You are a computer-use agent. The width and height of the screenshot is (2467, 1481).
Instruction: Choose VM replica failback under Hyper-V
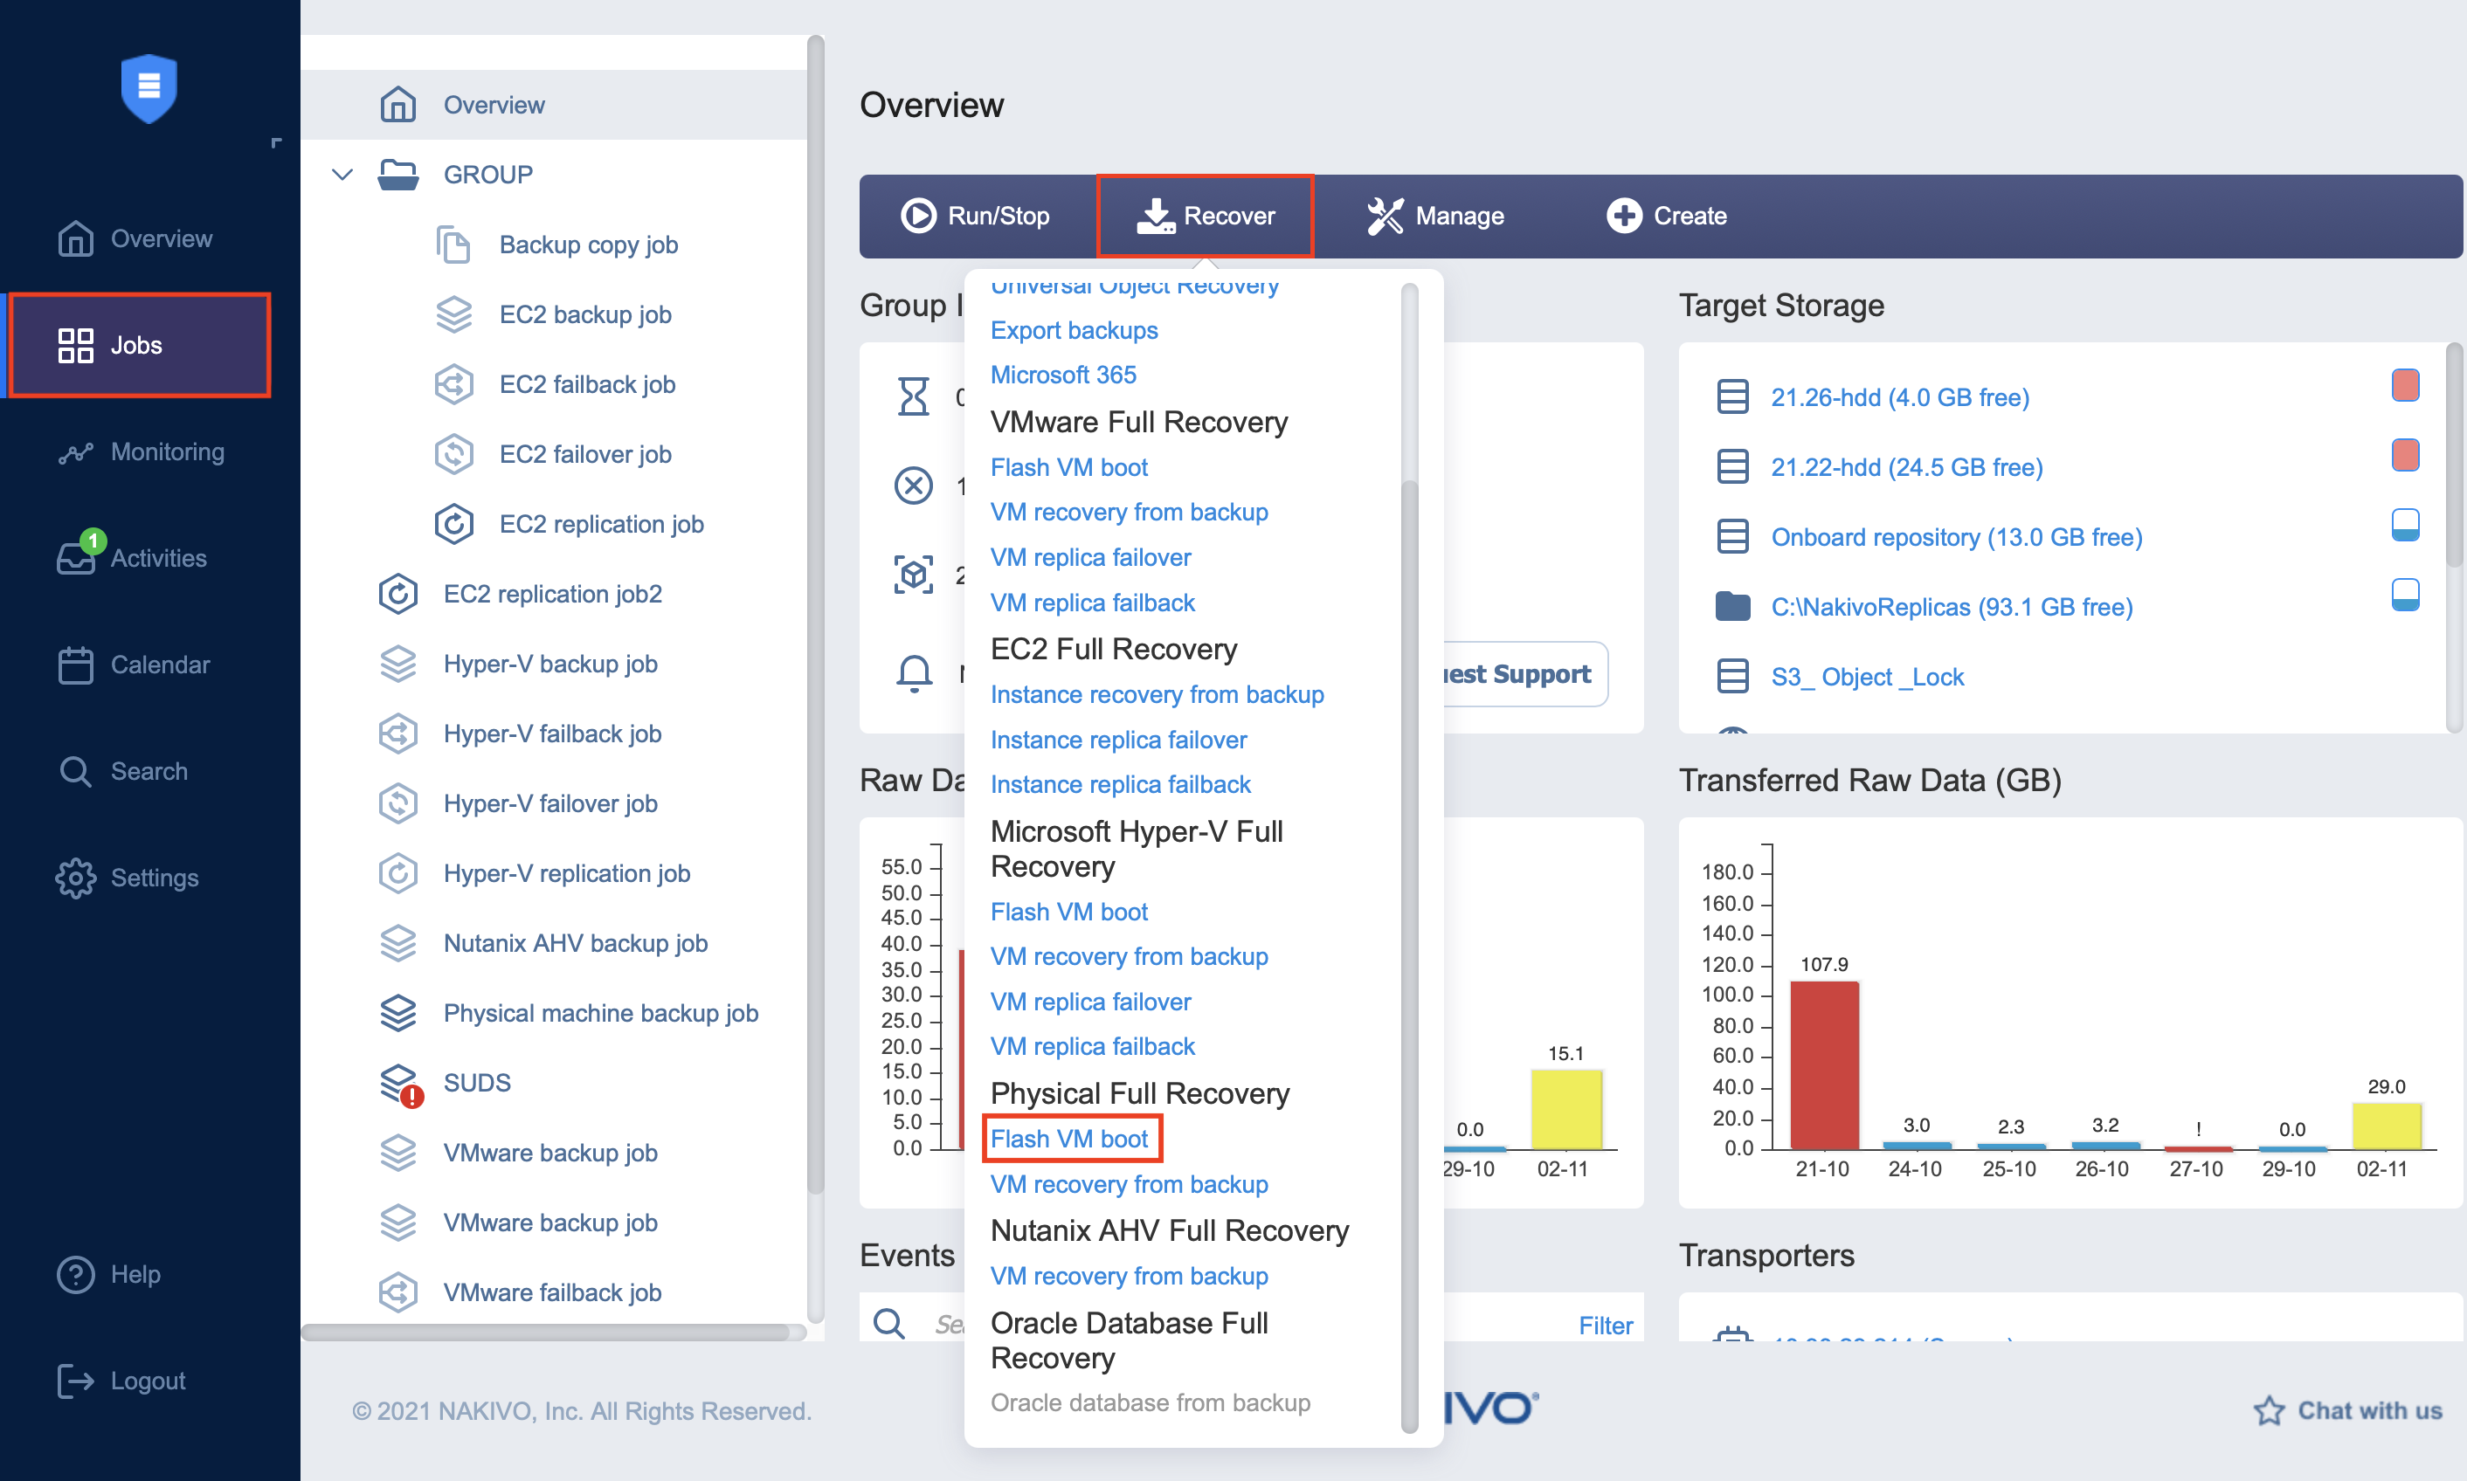[1092, 1047]
